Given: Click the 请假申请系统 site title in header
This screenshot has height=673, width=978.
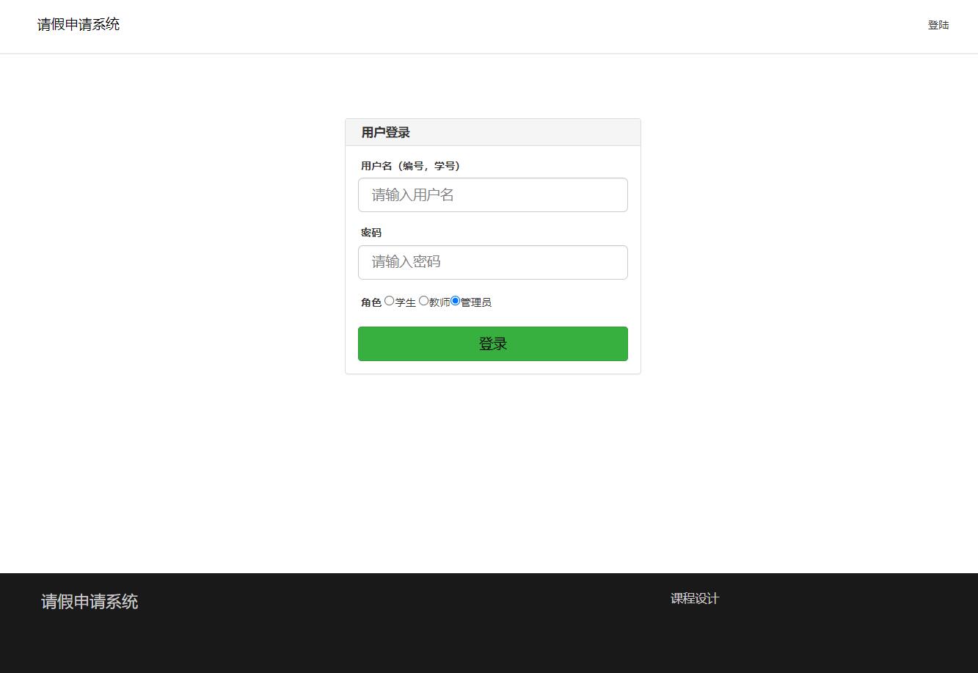Looking at the screenshot, I should point(79,24).
